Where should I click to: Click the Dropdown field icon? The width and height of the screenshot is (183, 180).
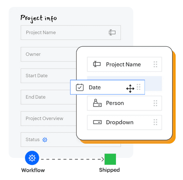97,122
